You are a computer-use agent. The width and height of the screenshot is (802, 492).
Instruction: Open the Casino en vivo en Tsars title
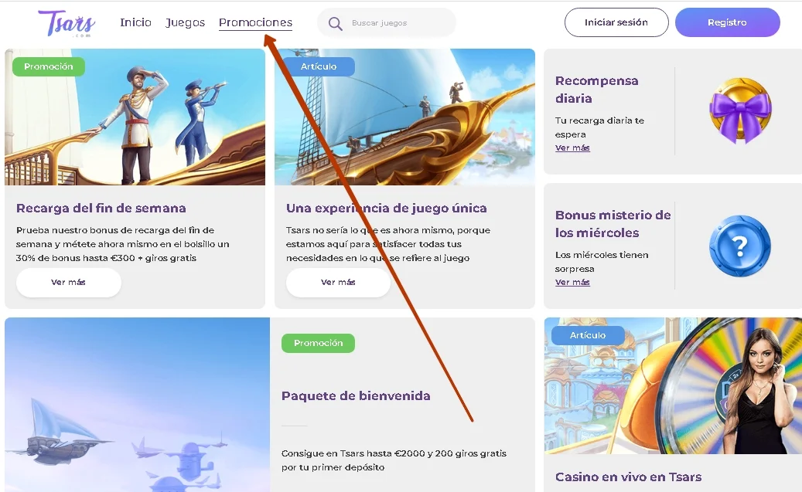coord(628,477)
